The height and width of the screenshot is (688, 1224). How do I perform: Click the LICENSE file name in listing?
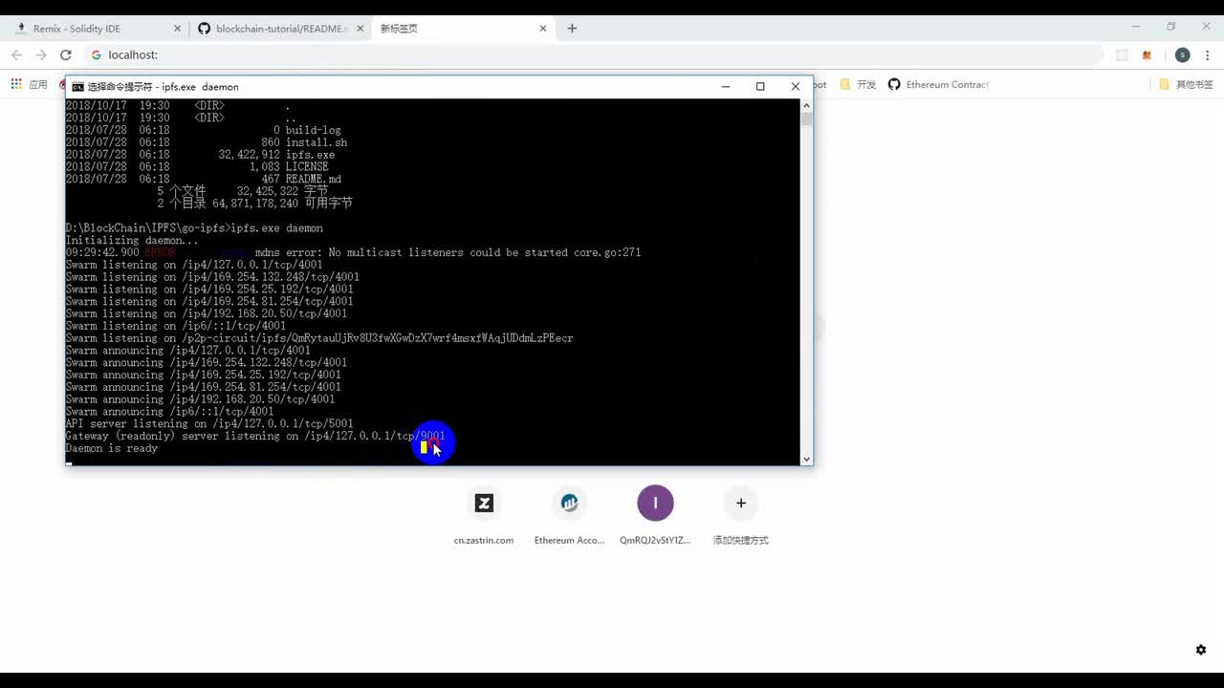(x=307, y=166)
